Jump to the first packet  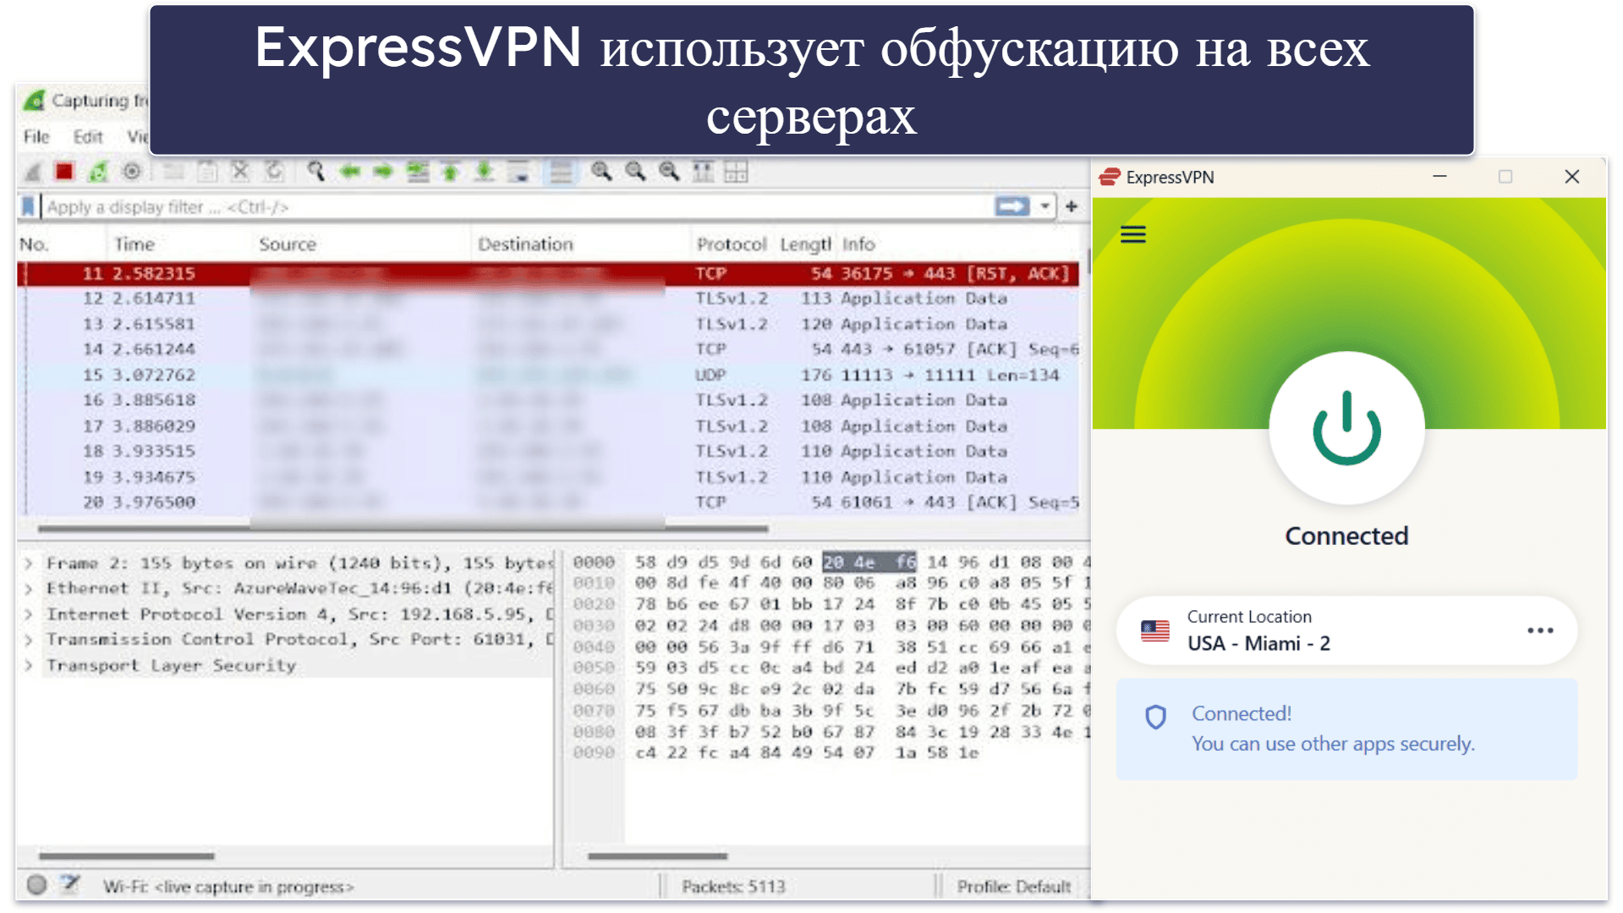[x=450, y=172]
